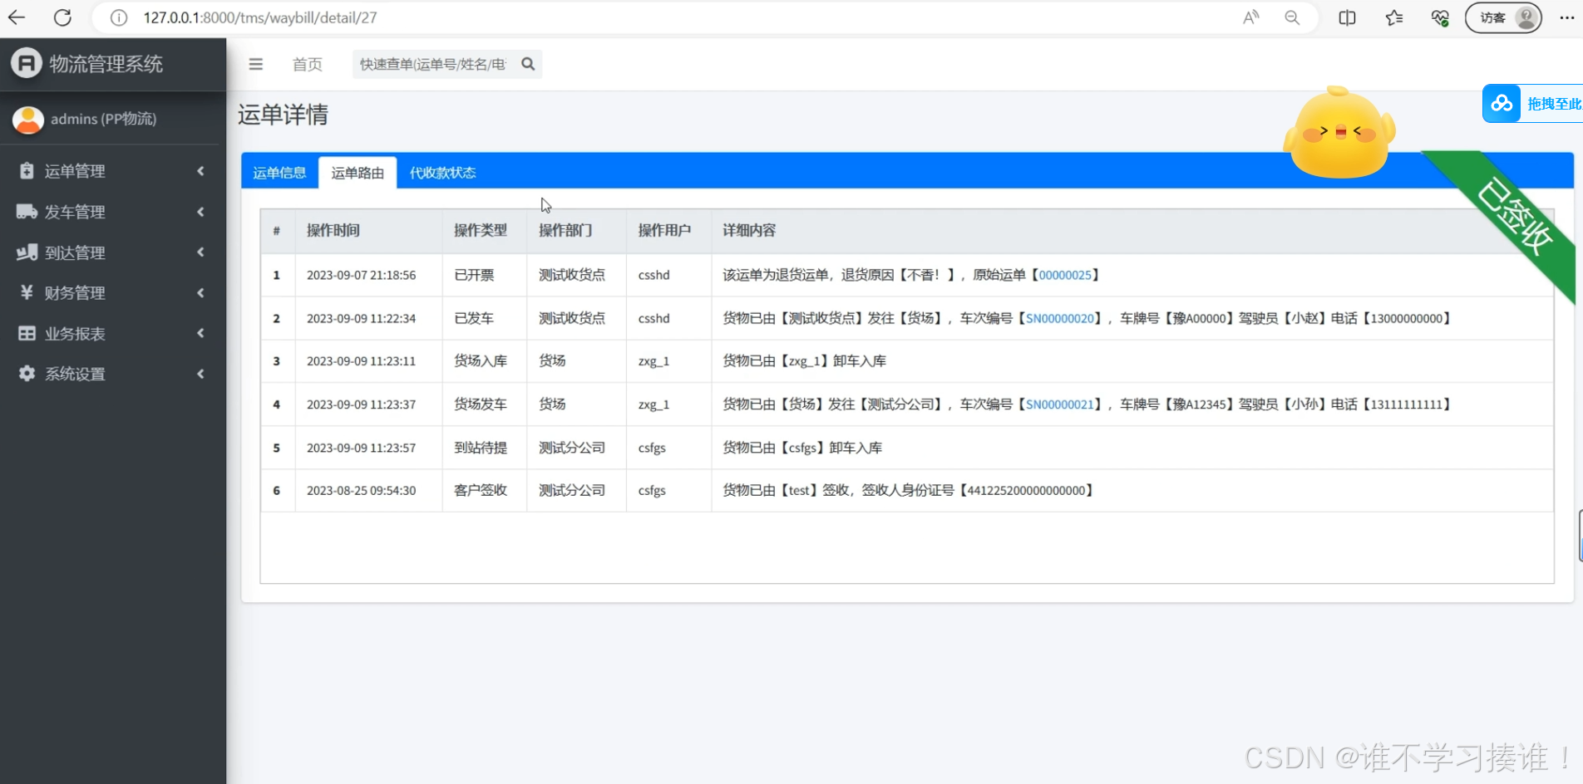Expand 业务报表 menu chevron
Viewport: 1583px width, 784px height.
200,333
